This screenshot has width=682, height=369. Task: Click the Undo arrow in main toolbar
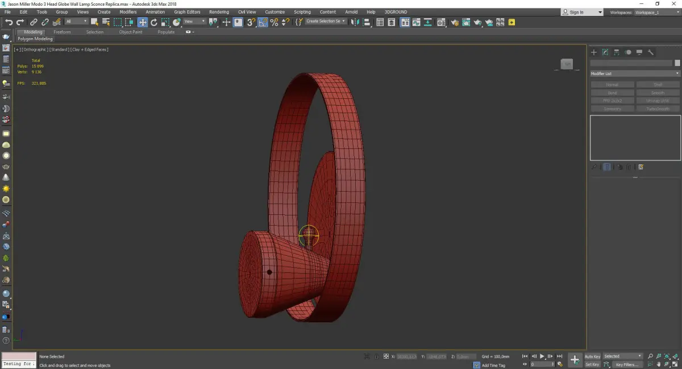9,22
